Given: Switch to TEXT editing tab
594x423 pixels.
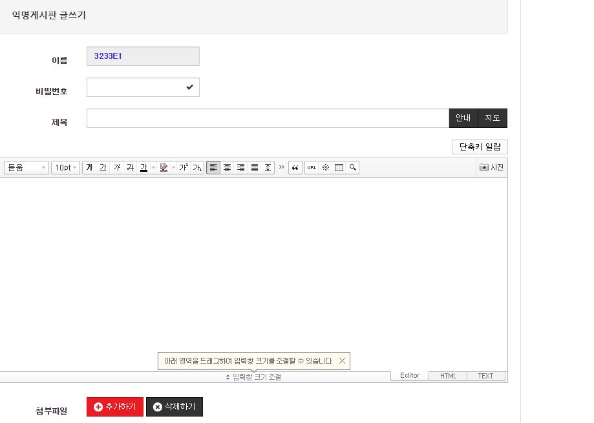Looking at the screenshot, I should pyautogui.click(x=485, y=376).
